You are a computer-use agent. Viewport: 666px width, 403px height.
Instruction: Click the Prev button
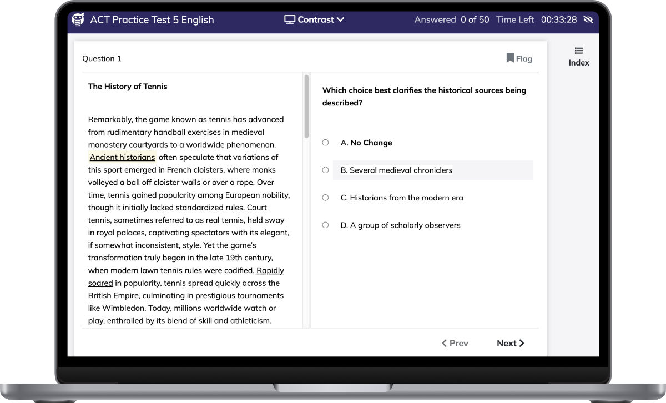coord(455,343)
